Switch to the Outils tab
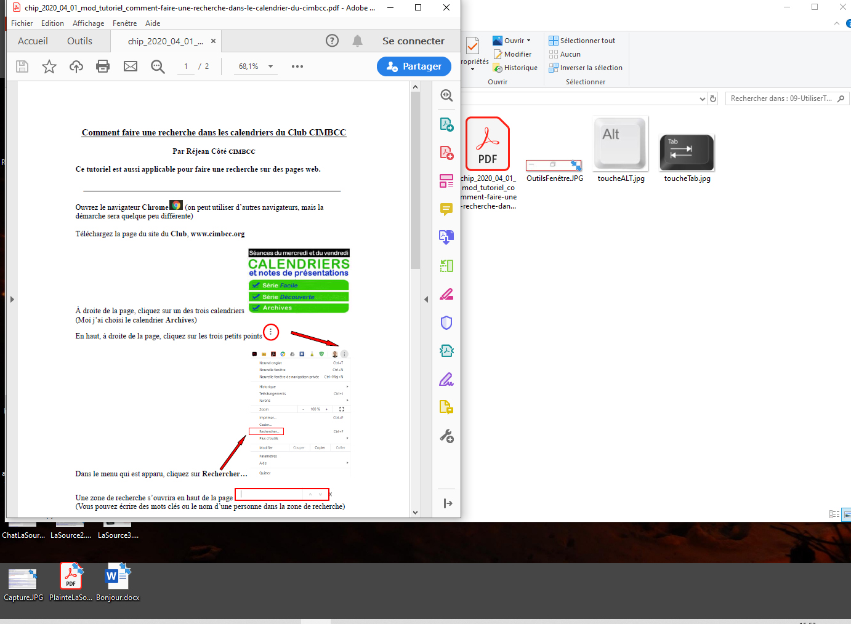 79,41
